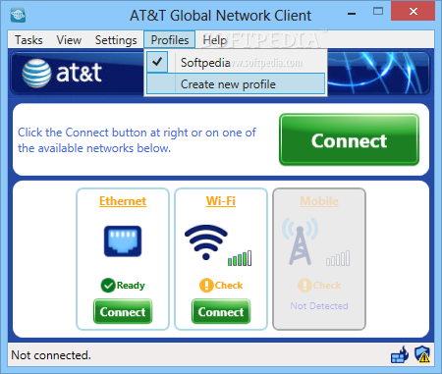
Task: Click the Connect button instruction text
Action: [137, 140]
